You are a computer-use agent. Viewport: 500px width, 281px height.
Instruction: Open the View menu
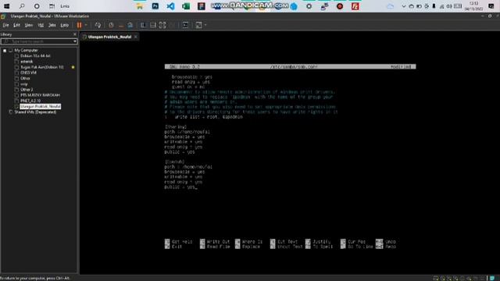tap(29, 25)
